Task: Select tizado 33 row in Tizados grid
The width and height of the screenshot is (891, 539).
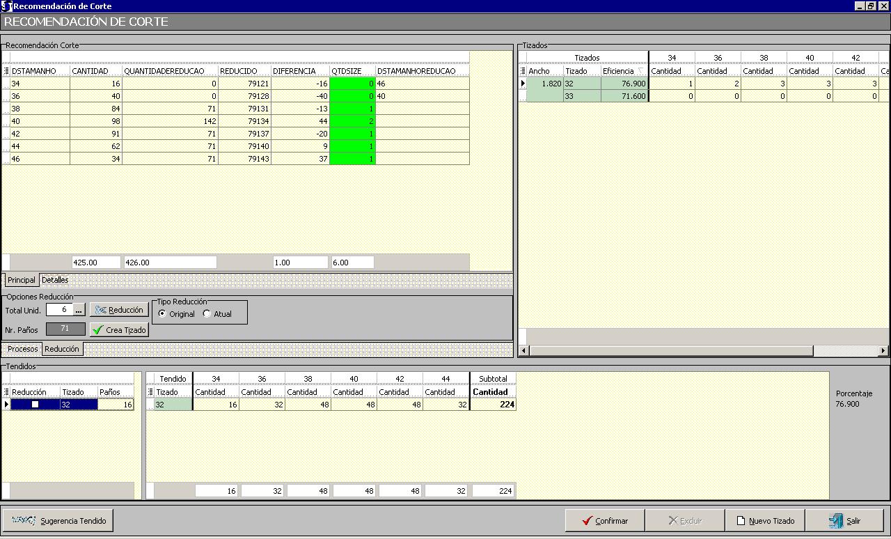Action: pyautogui.click(x=582, y=96)
